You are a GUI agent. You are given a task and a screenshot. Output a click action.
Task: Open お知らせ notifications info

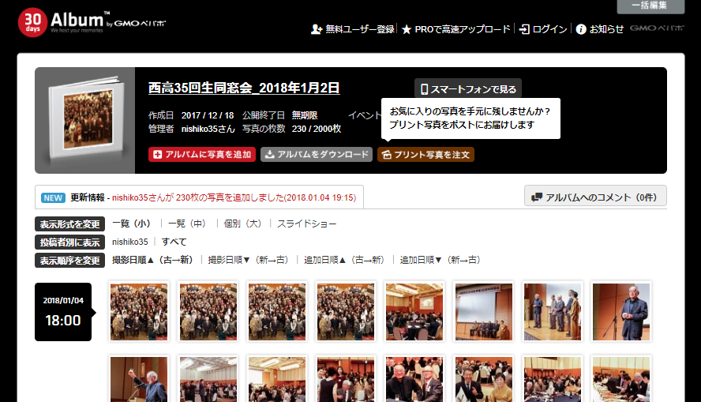pos(600,29)
